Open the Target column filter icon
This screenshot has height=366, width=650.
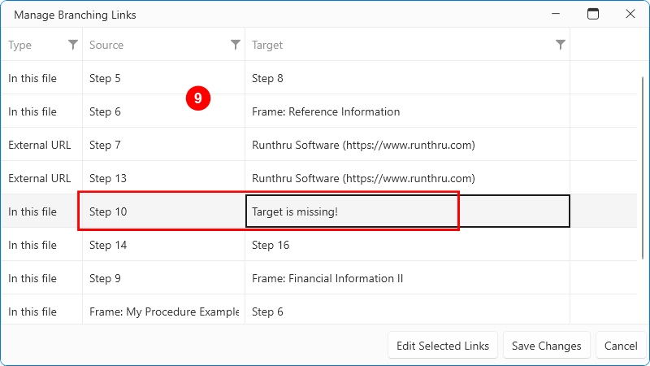pos(561,45)
